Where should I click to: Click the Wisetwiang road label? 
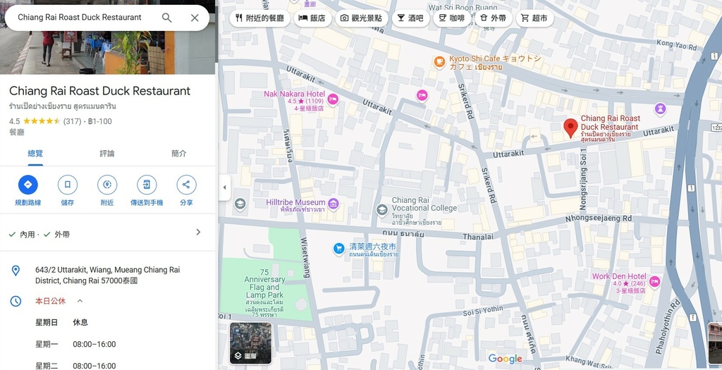point(306,258)
